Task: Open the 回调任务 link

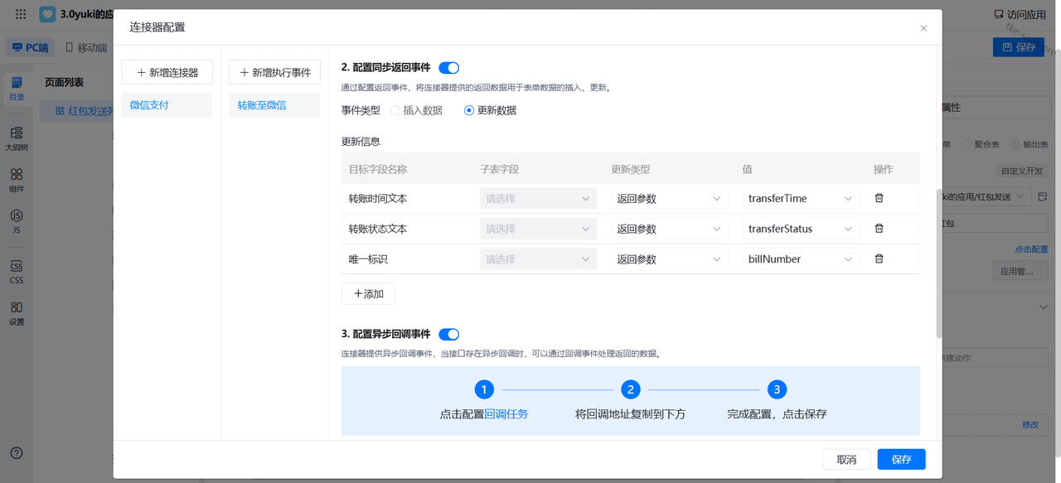Action: pyautogui.click(x=506, y=414)
